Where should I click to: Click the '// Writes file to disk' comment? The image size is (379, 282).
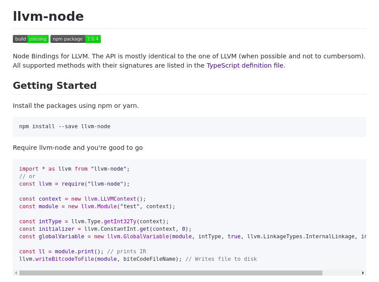point(221,259)
